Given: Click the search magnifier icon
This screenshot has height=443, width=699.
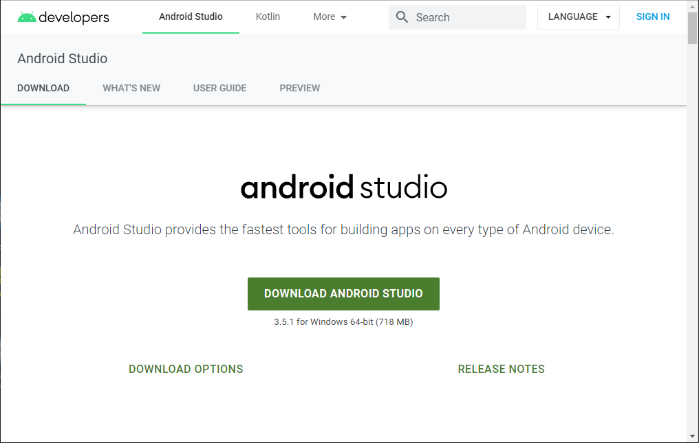Looking at the screenshot, I should click(x=402, y=16).
